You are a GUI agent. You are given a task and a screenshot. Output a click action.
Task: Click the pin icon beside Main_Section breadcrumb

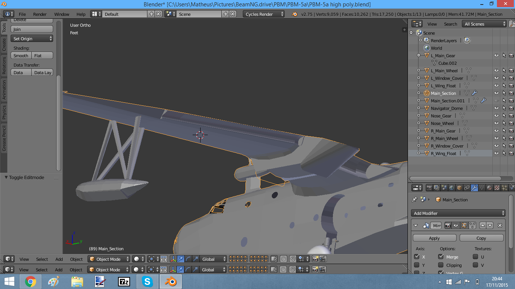[x=415, y=199]
